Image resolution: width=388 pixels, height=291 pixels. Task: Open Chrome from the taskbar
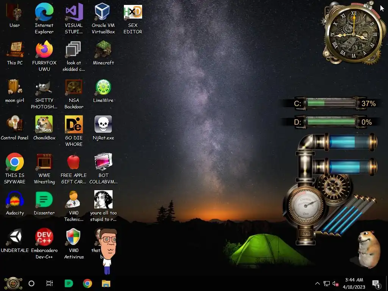point(88,283)
